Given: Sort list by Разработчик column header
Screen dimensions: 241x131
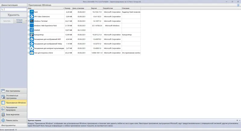Looking at the screenshot, I should (x=112, y=8).
